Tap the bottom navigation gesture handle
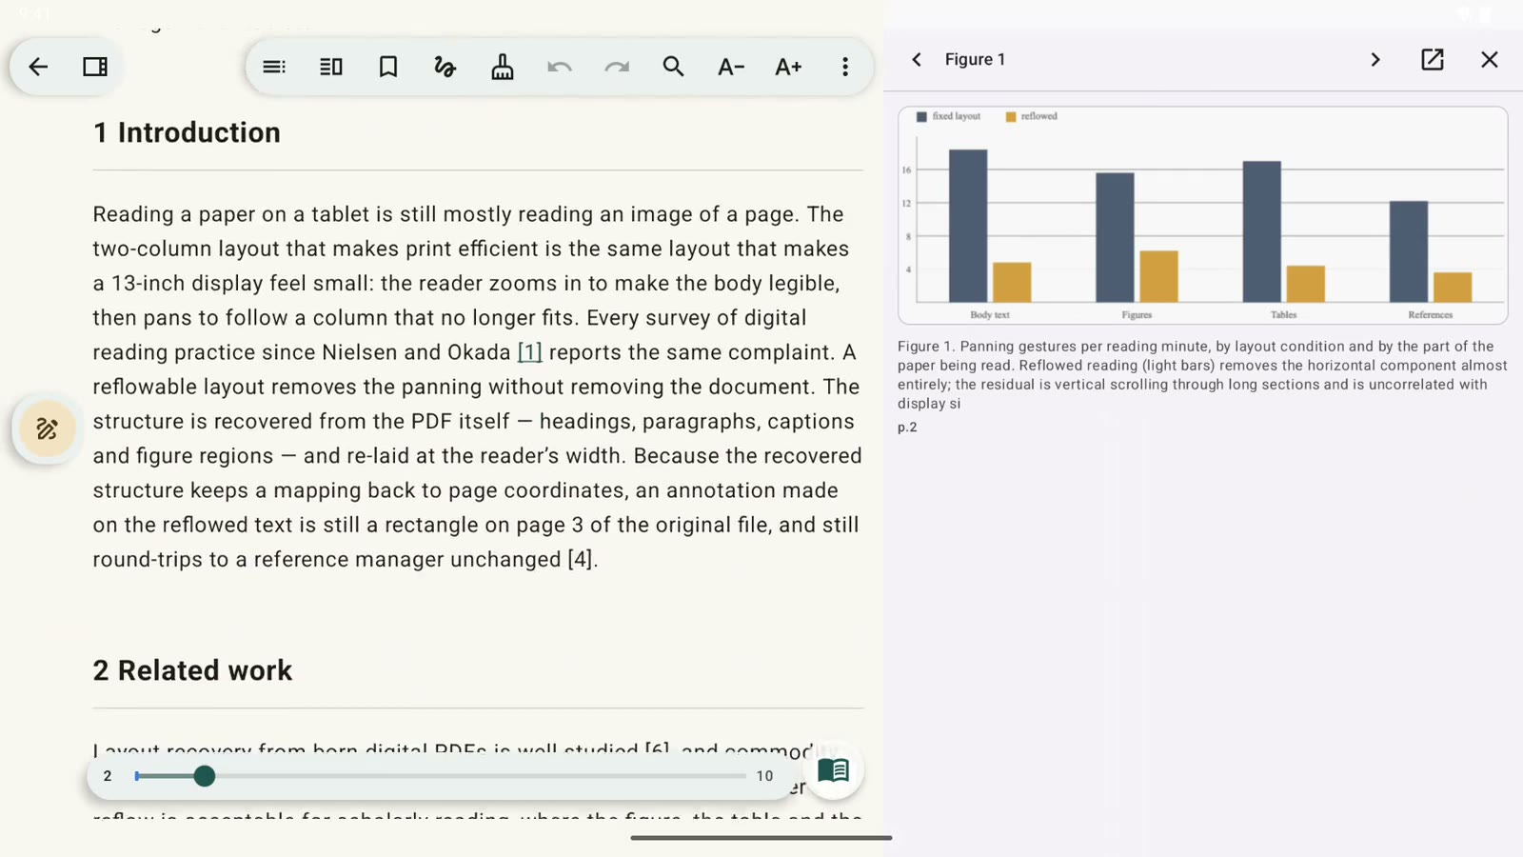This screenshot has height=857, width=1523. click(x=761, y=838)
